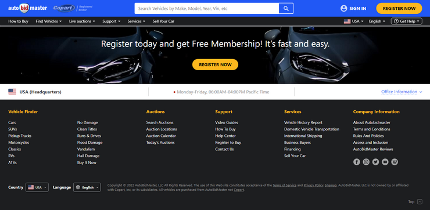This screenshot has width=430, height=210.
Task: Open the Cars footer link
Action: coord(12,122)
